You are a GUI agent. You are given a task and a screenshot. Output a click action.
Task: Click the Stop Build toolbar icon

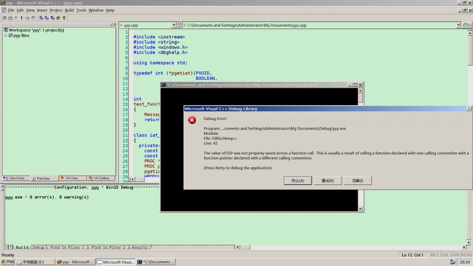(x=16, y=18)
